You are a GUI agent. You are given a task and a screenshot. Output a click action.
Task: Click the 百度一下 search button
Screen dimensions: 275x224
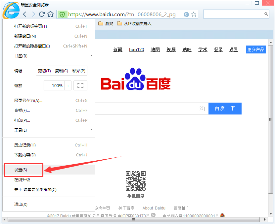(x=225, y=108)
